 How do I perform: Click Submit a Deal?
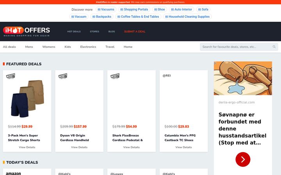tap(135, 31)
